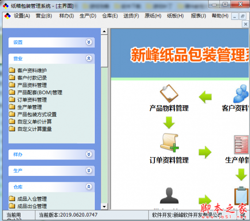
Task: Open the 营业(B) menu
Action: 44,16
